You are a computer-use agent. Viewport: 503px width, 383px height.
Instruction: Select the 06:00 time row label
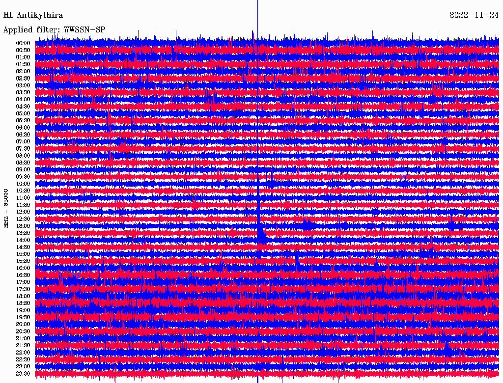(23, 128)
